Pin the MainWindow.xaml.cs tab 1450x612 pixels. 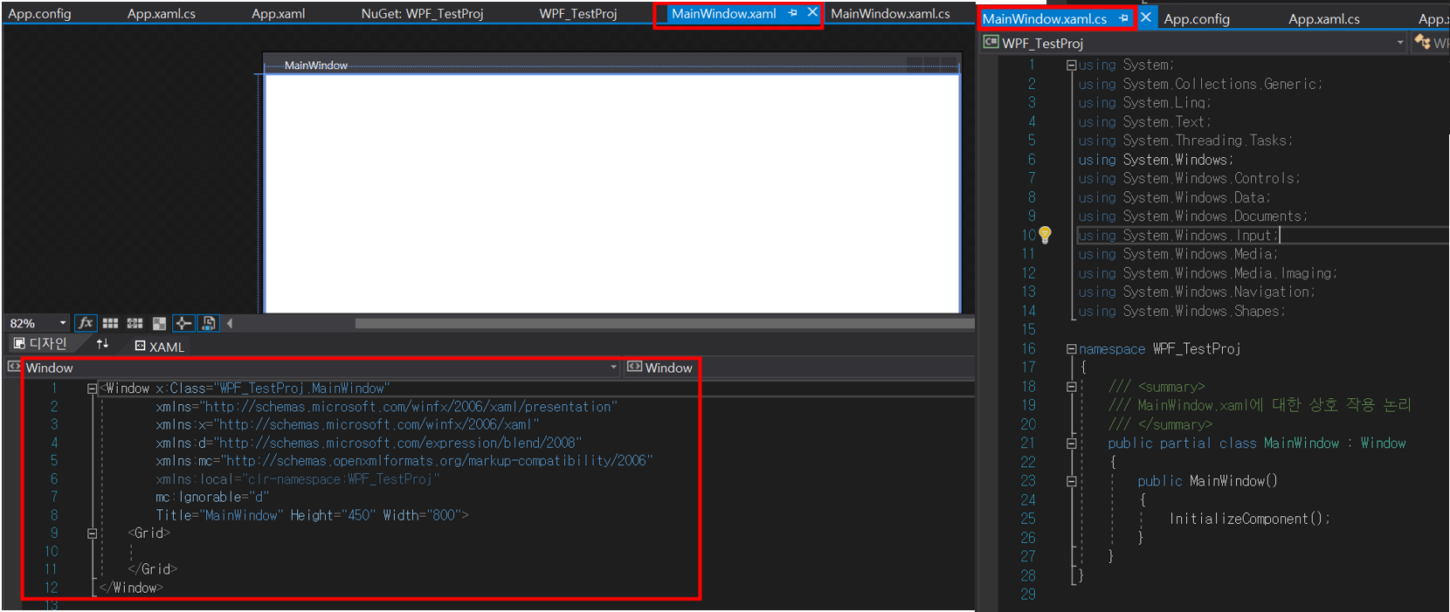click(x=1123, y=18)
